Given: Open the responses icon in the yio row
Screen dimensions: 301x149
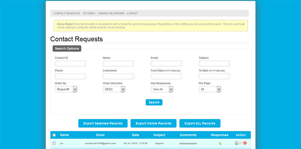Looking at the screenshot, I should click(x=220, y=143).
